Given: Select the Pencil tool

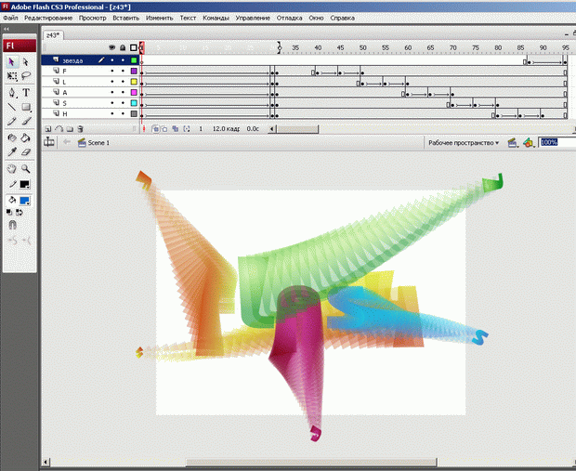Looking at the screenshot, I should [11, 121].
